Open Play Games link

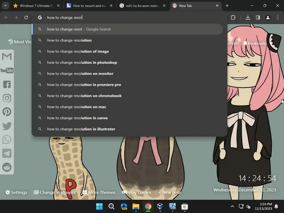coord(136,192)
